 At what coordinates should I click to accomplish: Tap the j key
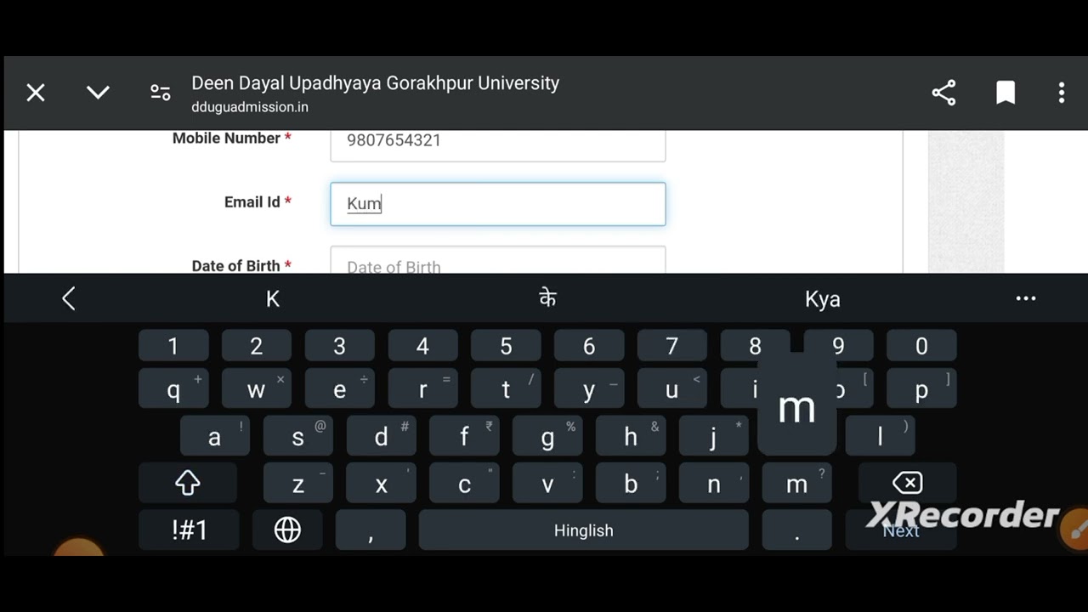click(714, 437)
